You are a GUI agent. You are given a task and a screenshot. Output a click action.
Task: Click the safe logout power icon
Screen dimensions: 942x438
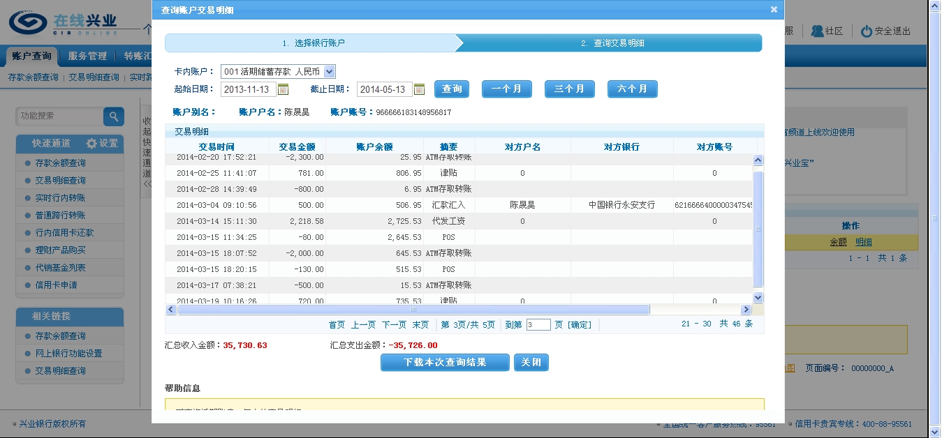point(867,31)
